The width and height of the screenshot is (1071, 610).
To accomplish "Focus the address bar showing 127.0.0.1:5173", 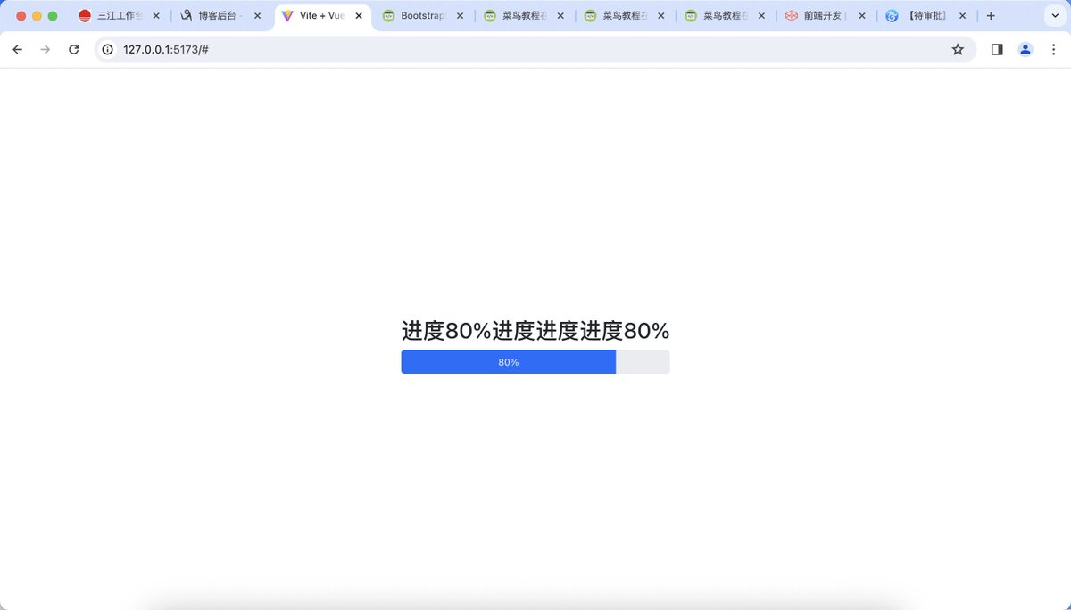I will [x=535, y=50].
